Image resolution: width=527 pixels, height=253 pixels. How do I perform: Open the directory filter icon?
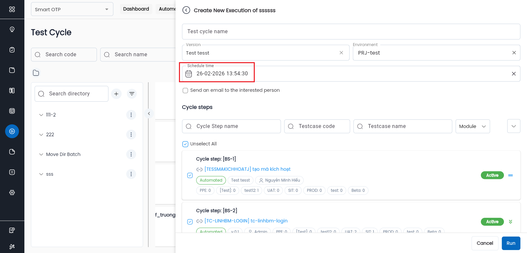coord(132,94)
